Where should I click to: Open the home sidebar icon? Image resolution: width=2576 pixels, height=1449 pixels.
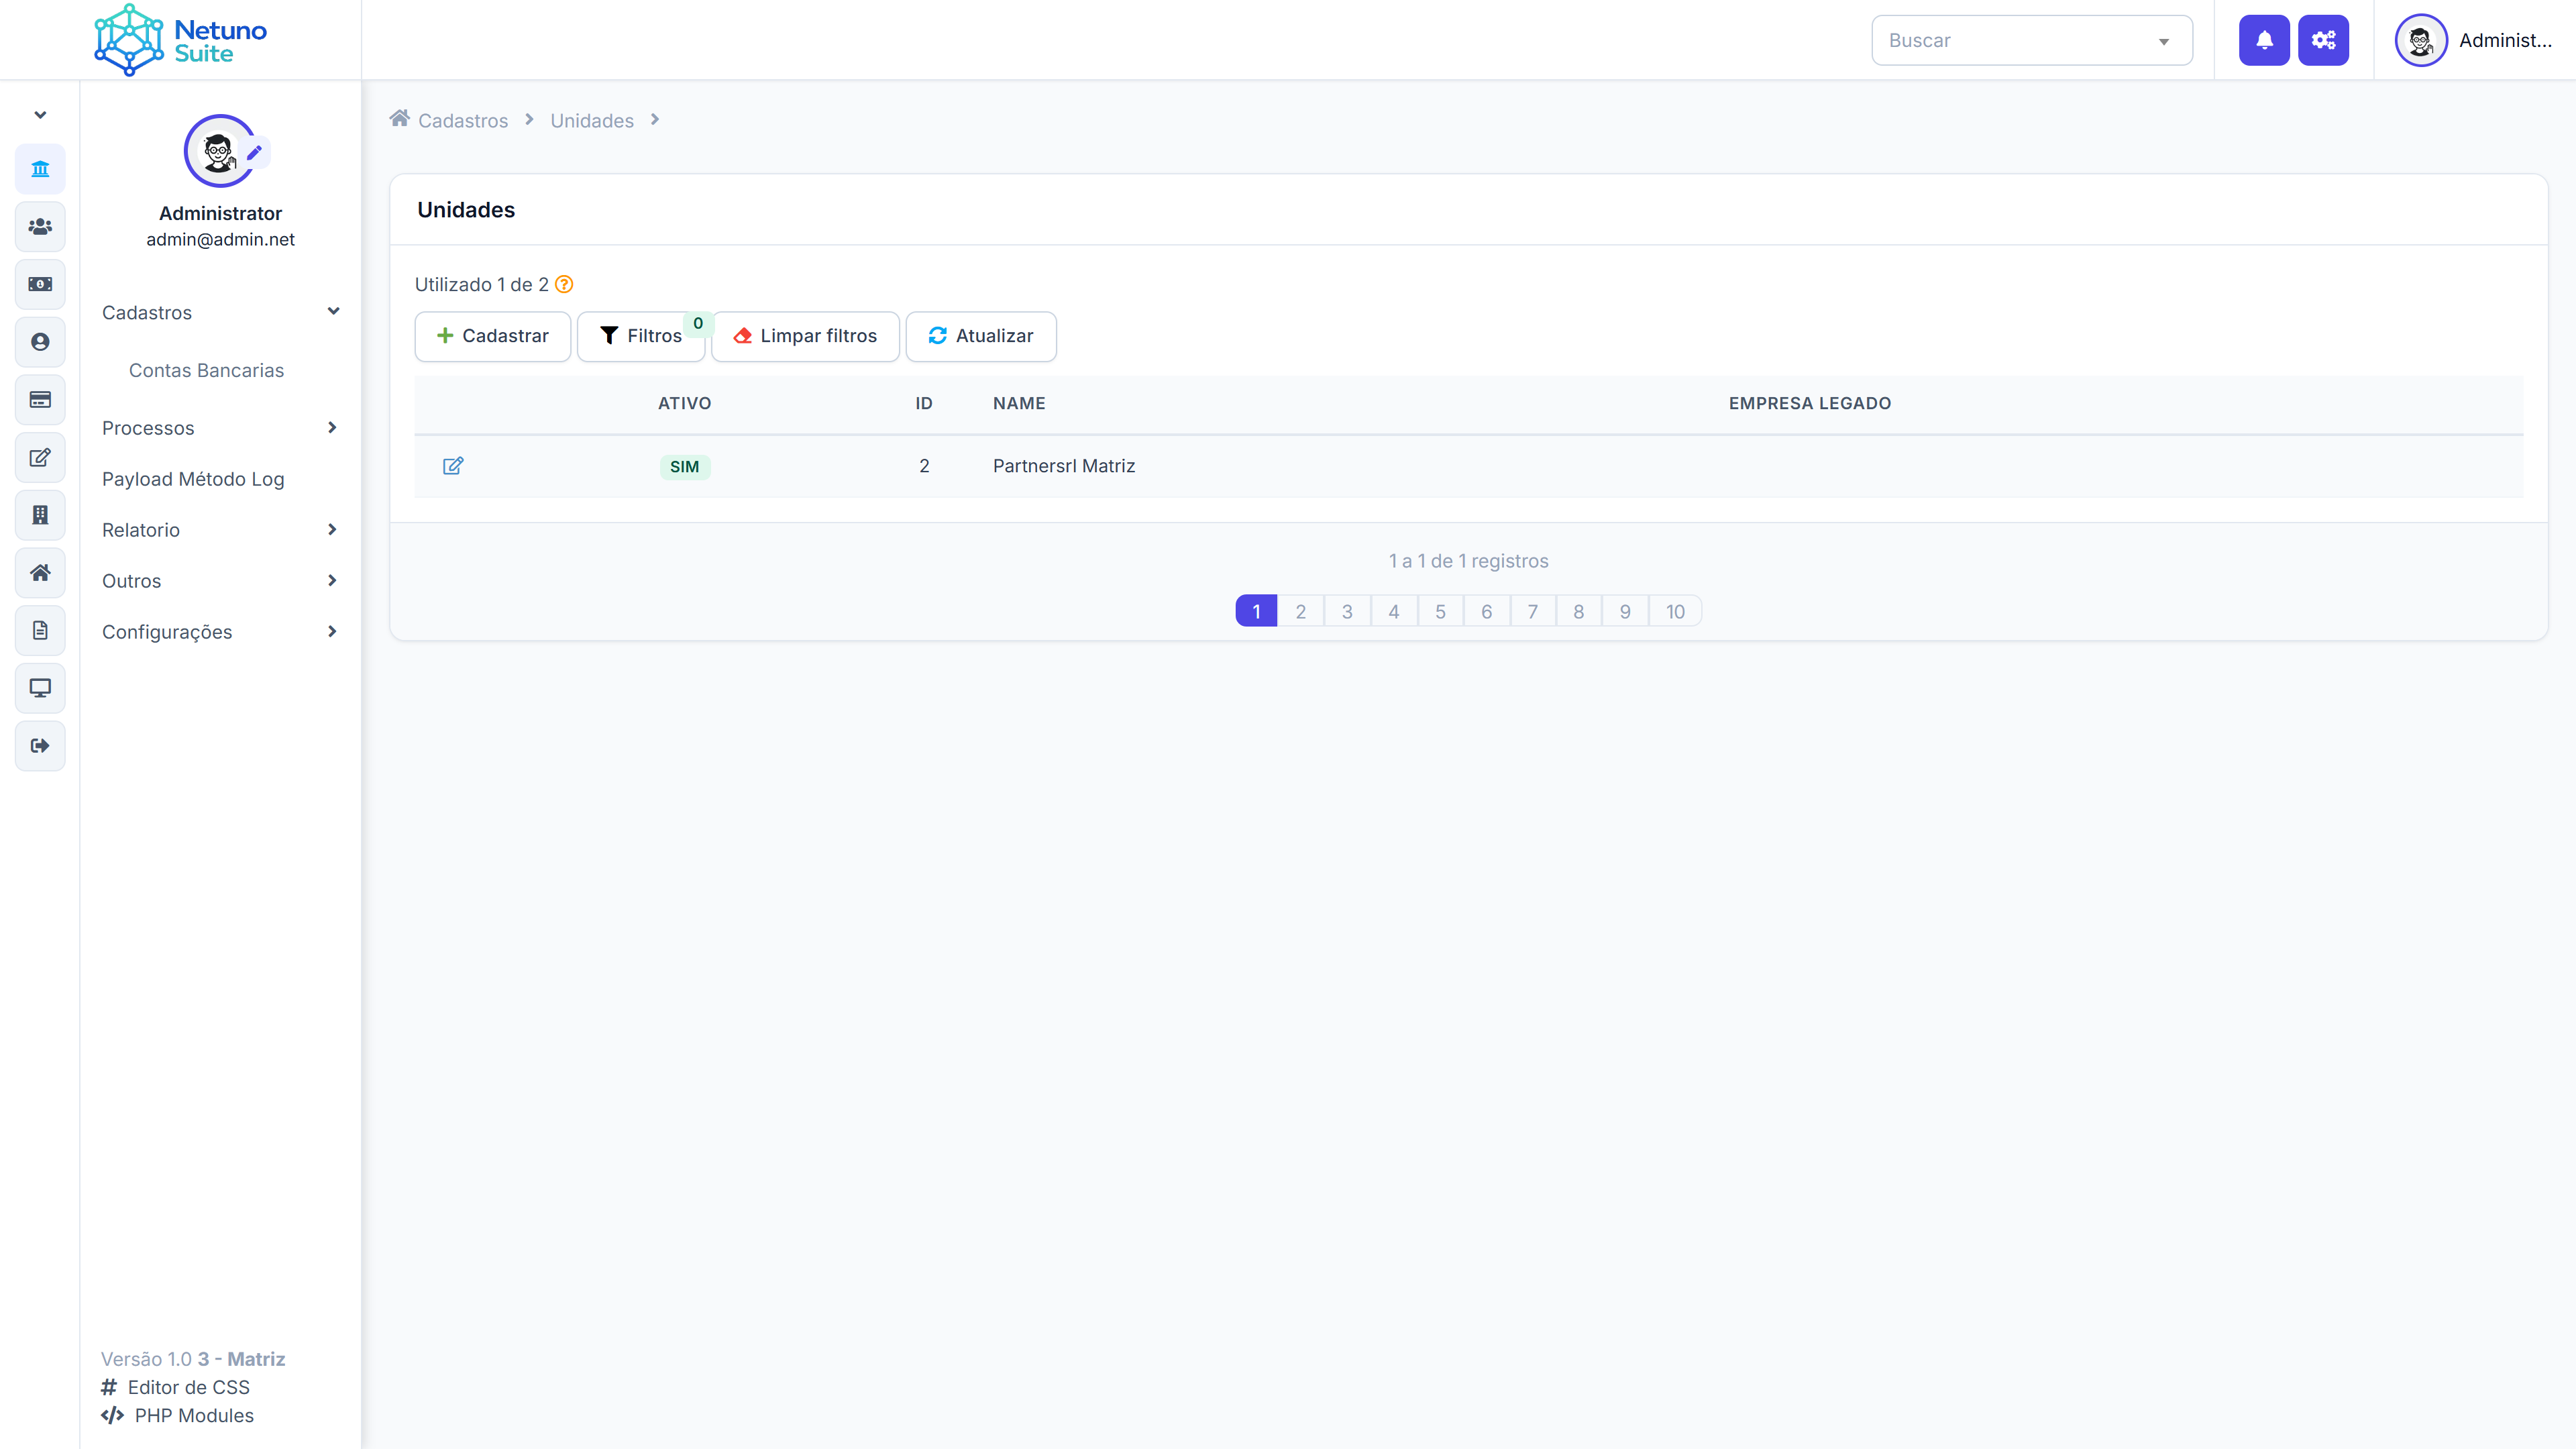point(40,573)
